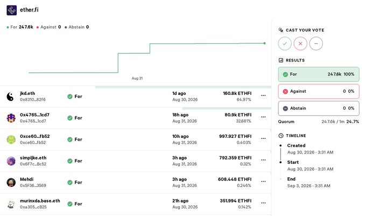Click the Created timeline marker
The image size is (366, 216).
click(280, 145)
